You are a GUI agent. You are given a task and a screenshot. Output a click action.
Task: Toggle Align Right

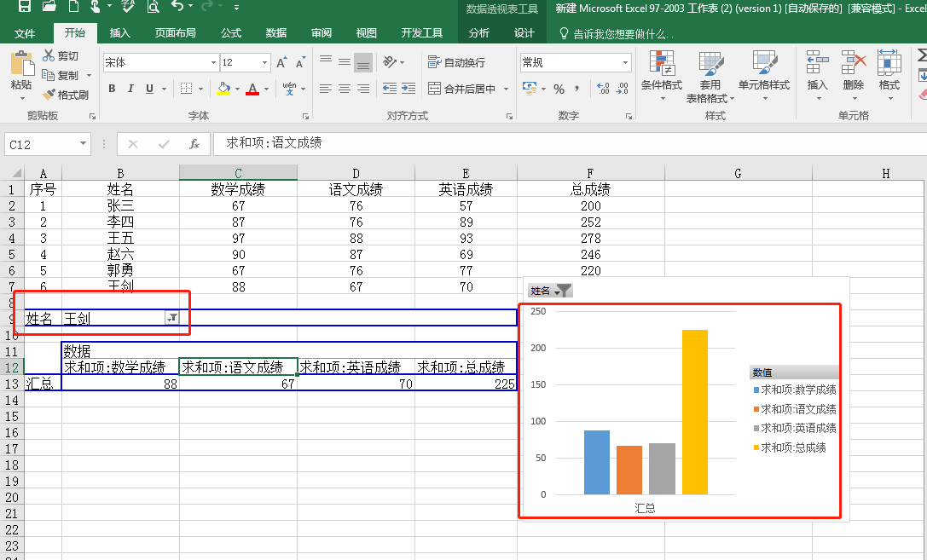pos(363,89)
